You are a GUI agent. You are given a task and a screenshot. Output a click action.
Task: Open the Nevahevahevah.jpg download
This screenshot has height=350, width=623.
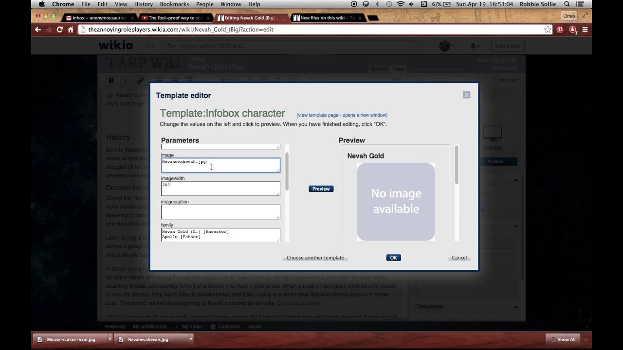(148, 339)
